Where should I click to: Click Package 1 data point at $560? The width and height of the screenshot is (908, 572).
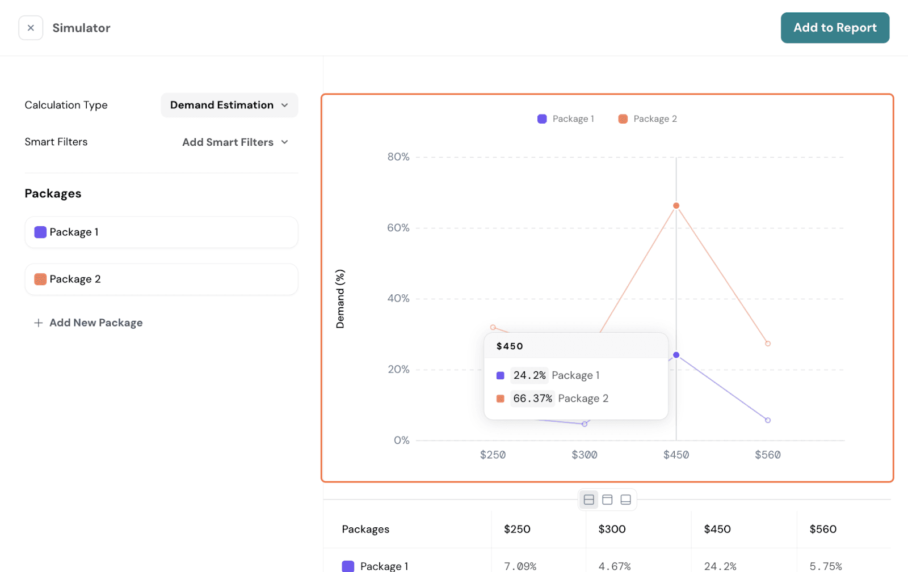click(x=768, y=420)
